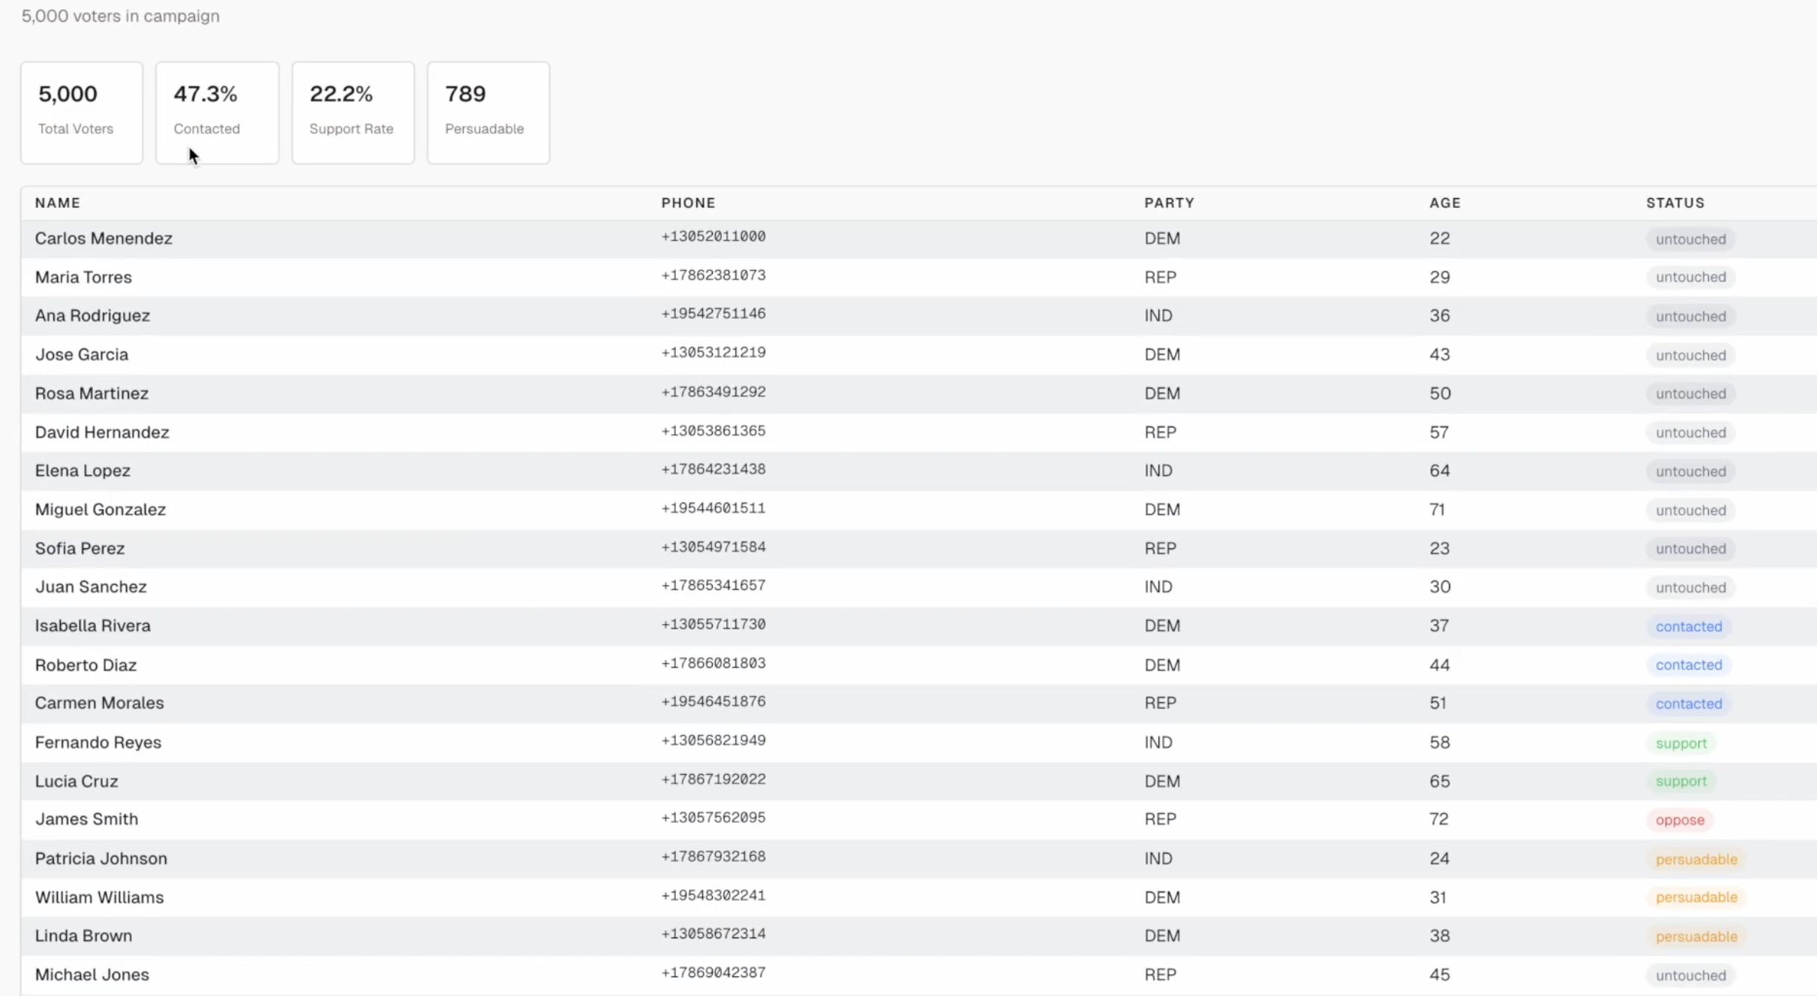
Task: Click phone number +19542751146
Action: coord(713,314)
